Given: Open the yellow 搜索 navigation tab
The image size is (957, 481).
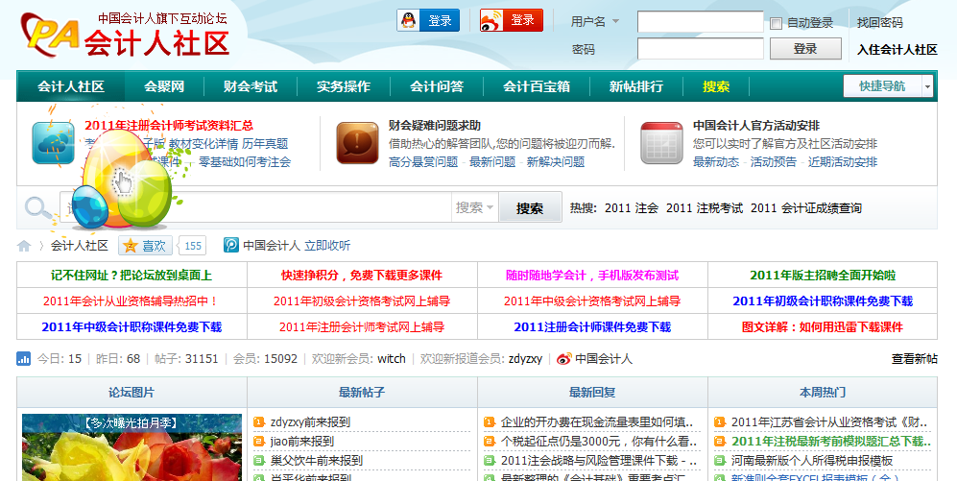Looking at the screenshot, I should point(716,86).
